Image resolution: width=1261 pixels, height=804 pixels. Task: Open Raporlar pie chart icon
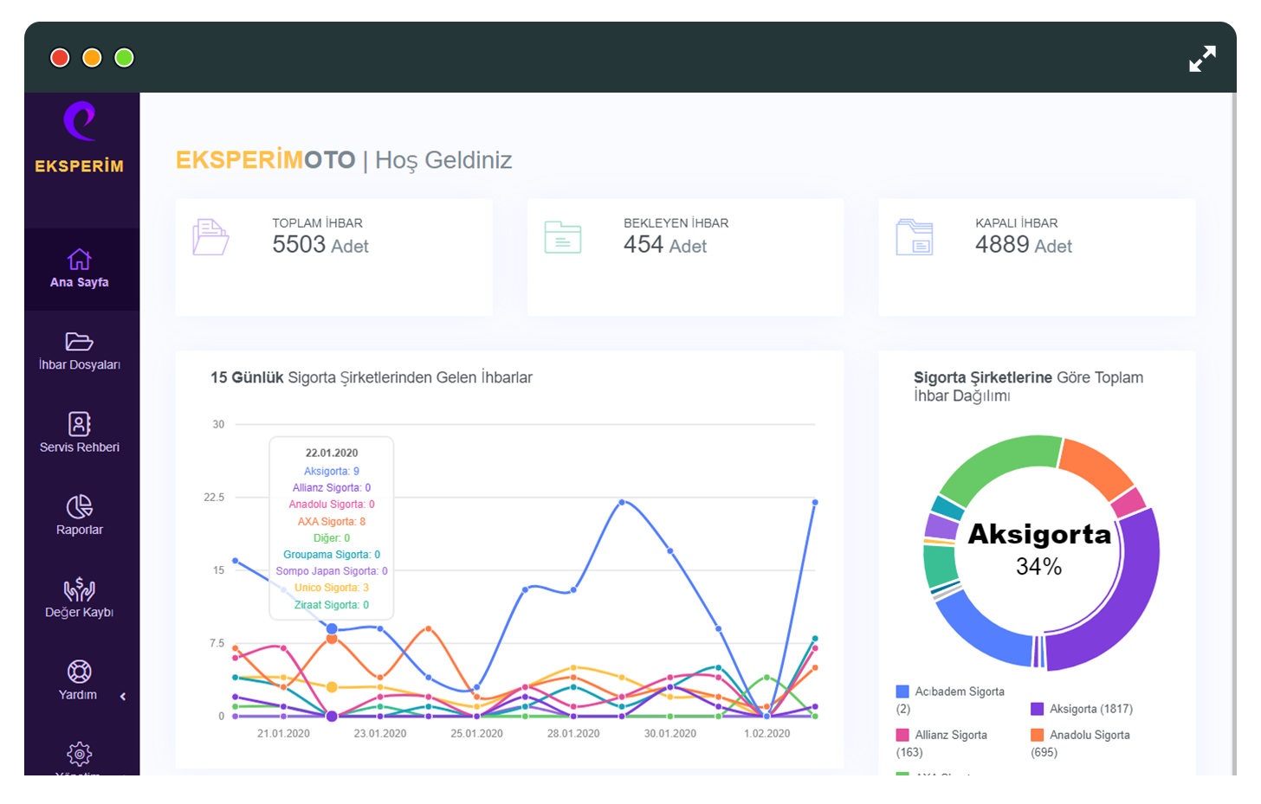pos(79,506)
